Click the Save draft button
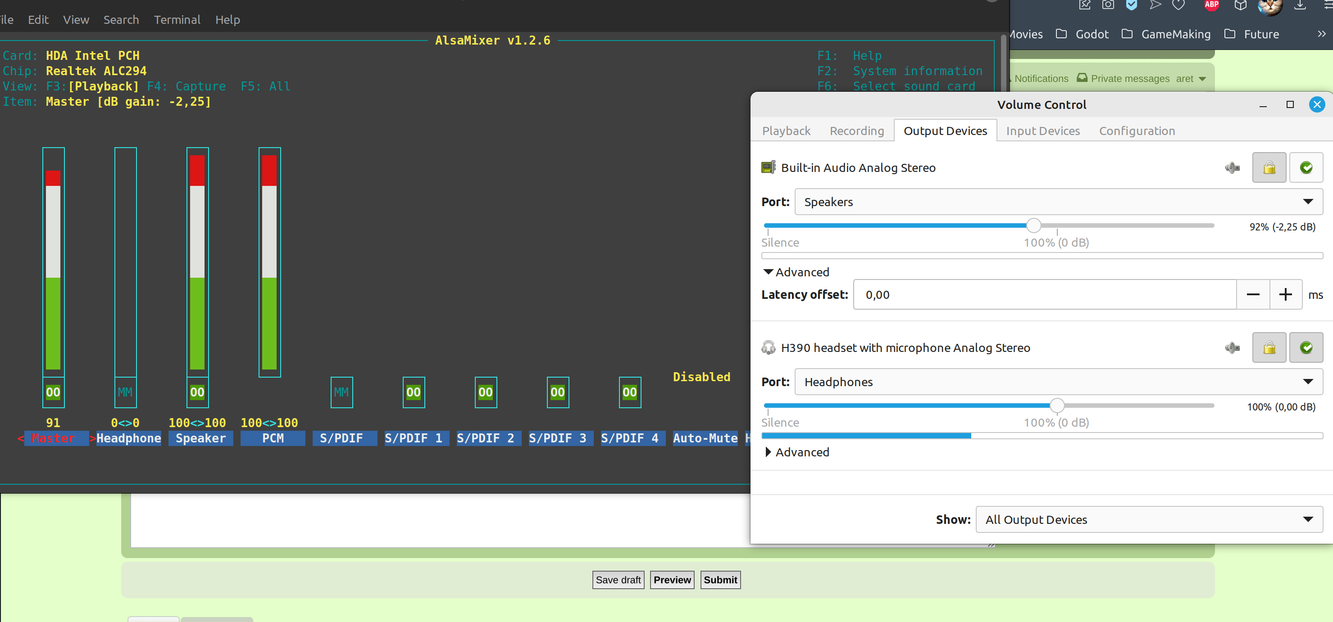Screen dimensions: 1333x622 click(618, 580)
